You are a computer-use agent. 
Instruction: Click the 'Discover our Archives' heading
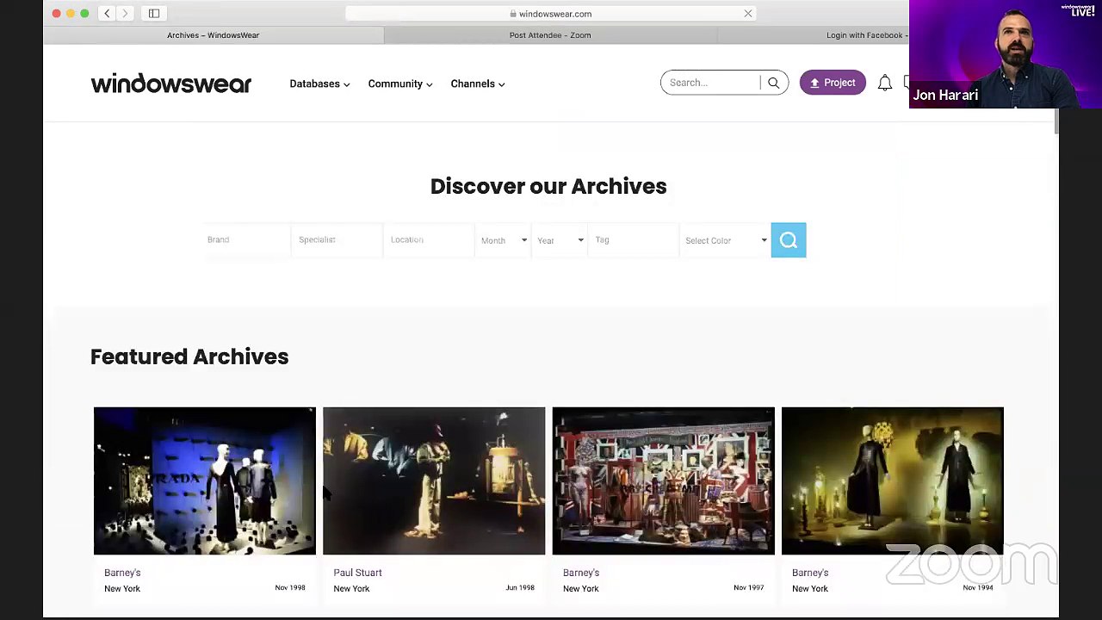[x=548, y=186]
